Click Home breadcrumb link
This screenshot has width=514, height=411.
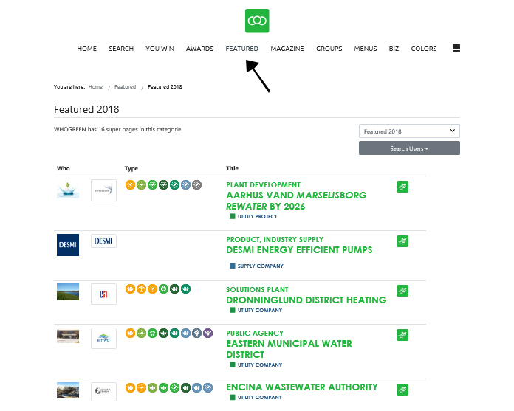(95, 87)
